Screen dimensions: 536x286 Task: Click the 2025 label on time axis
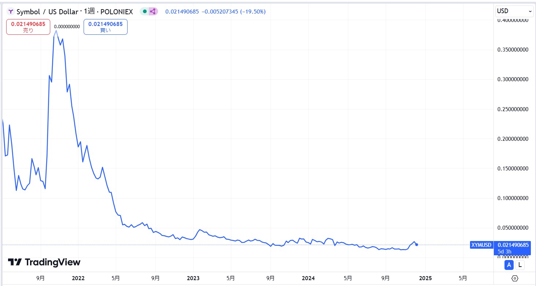tap(425, 278)
